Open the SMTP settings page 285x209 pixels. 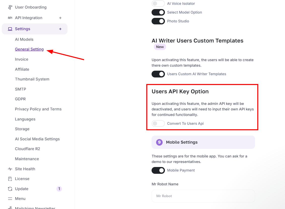(21, 89)
